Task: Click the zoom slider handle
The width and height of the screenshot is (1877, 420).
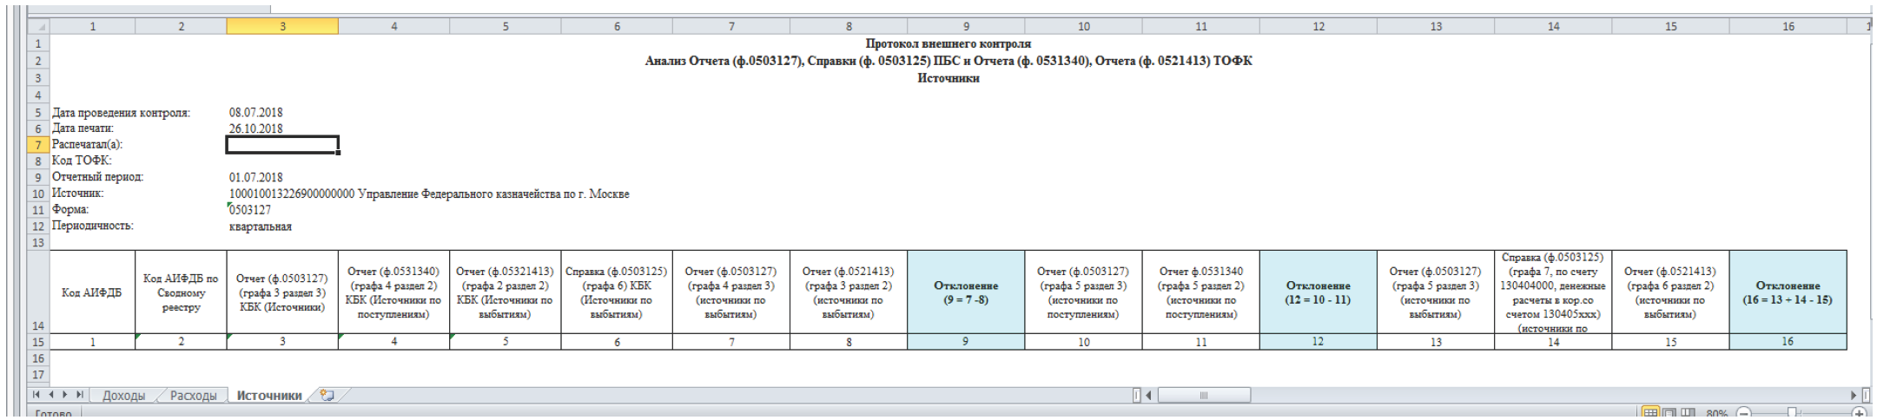Action: [x=1792, y=414]
